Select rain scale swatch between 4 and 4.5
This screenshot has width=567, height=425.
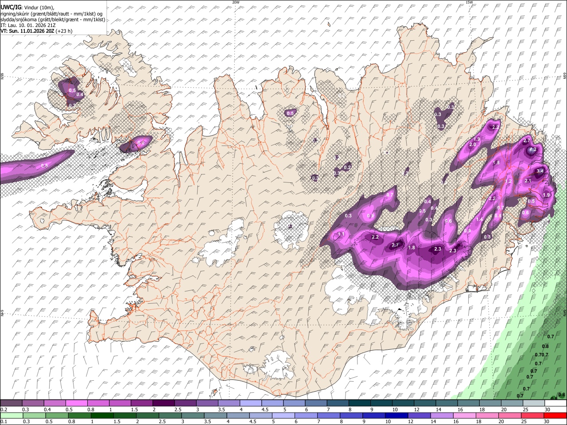click(238, 416)
